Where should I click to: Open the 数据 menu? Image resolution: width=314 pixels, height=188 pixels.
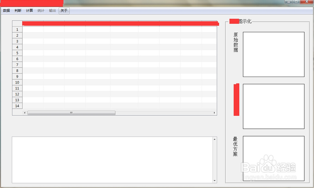click(6, 11)
